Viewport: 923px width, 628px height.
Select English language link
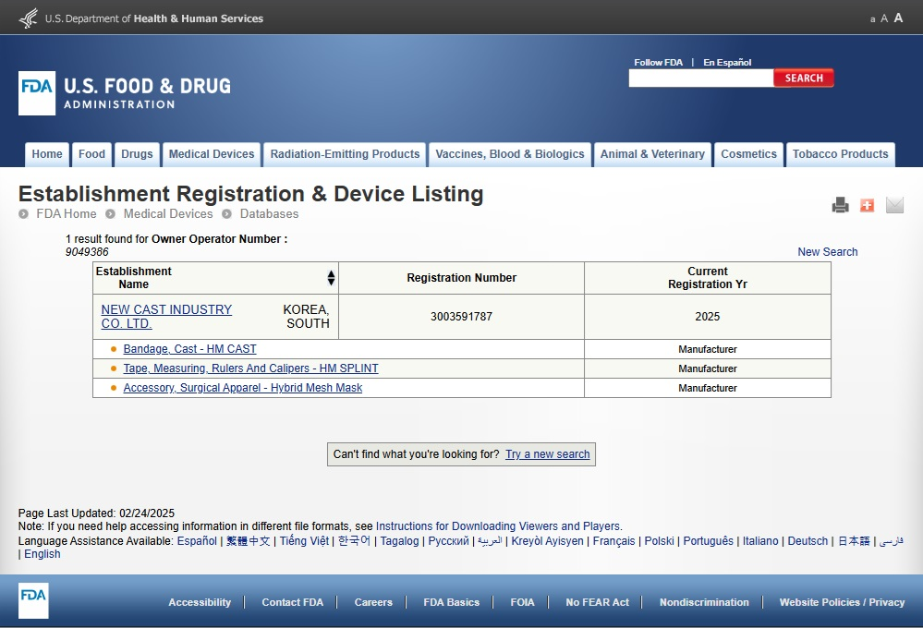pyautogui.click(x=43, y=554)
